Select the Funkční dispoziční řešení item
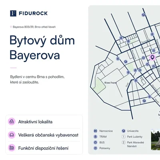160x160 pixels. click(x=44, y=148)
